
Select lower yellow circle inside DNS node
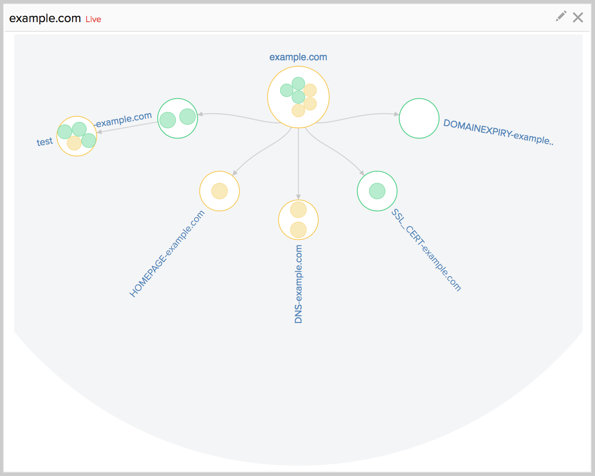pyautogui.click(x=298, y=230)
